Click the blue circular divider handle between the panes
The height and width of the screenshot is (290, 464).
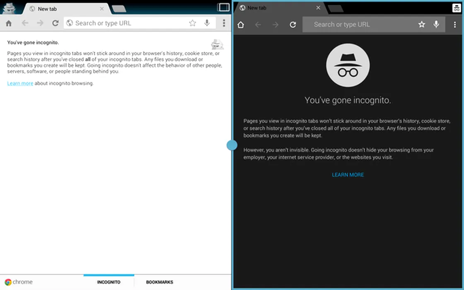click(232, 145)
